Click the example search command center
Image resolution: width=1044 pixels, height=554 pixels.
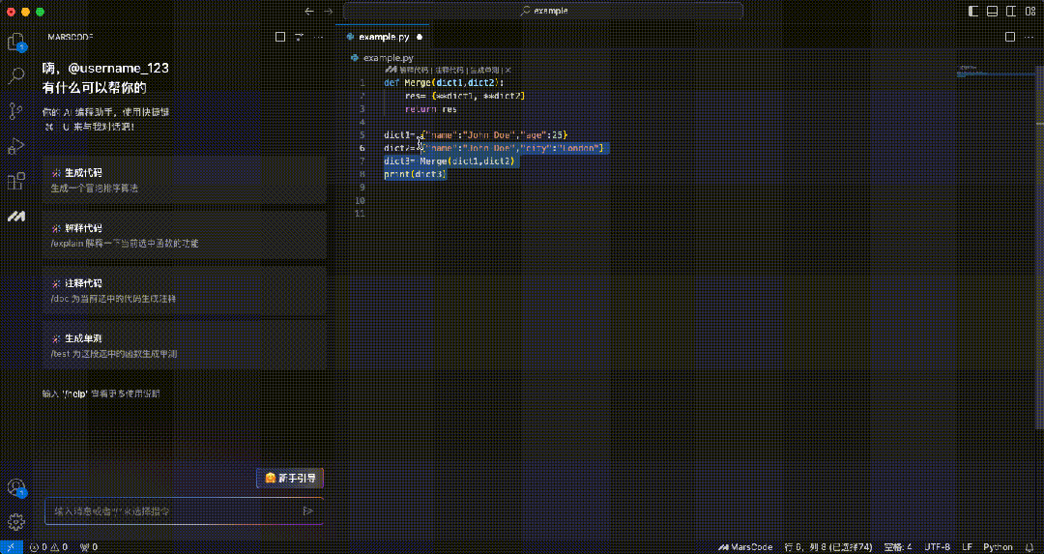(542, 11)
